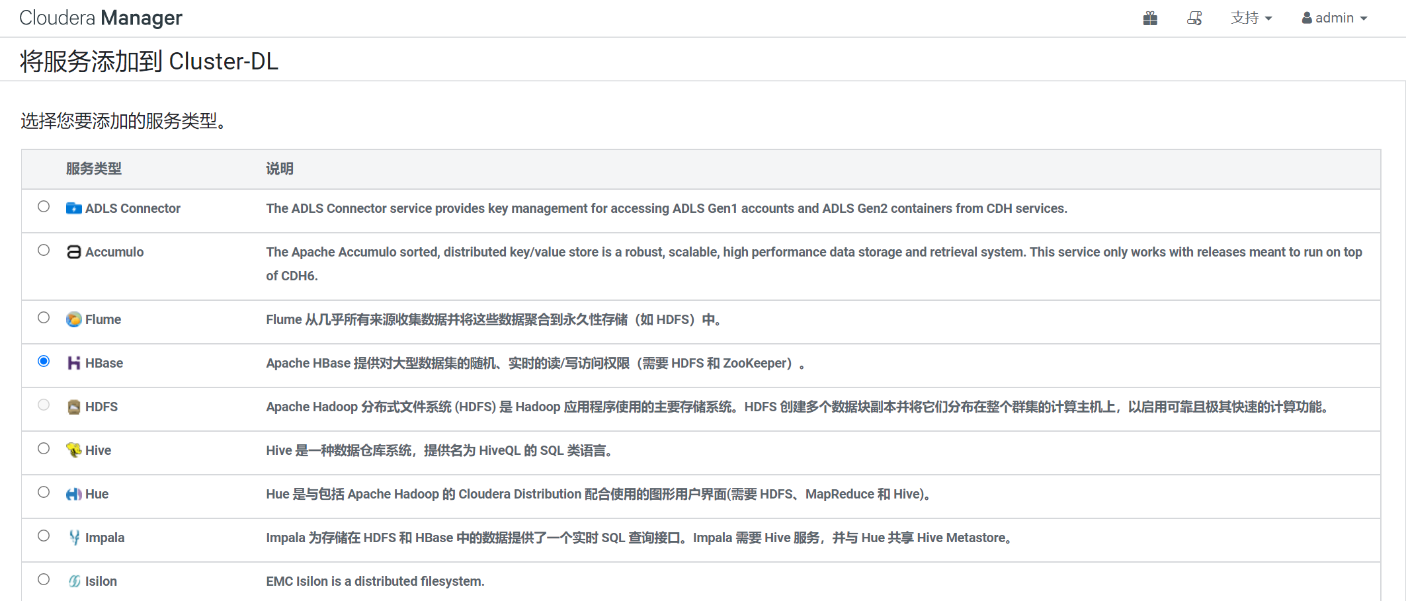Screen dimensions: 1406x601
Task: Go to Cloudera Manager home logo
Action: point(101,19)
